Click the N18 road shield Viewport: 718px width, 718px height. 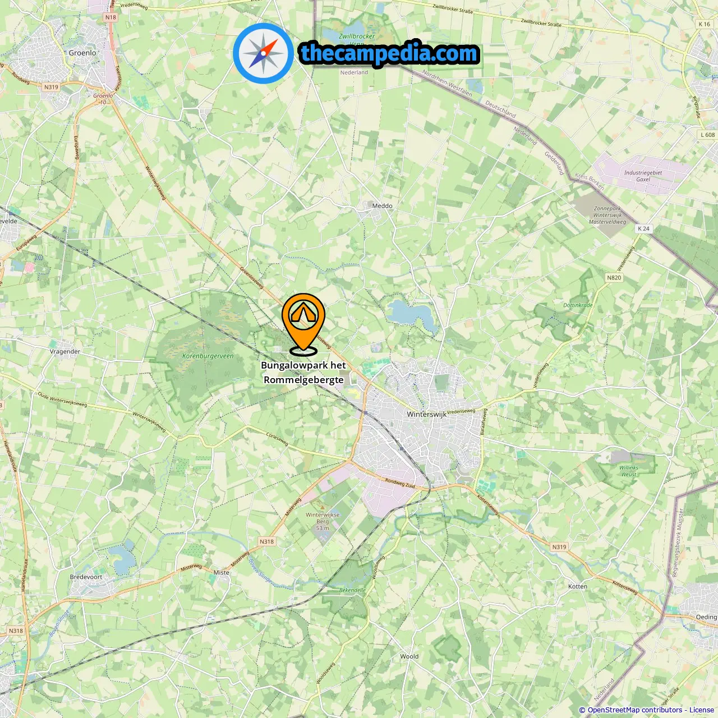111,17
